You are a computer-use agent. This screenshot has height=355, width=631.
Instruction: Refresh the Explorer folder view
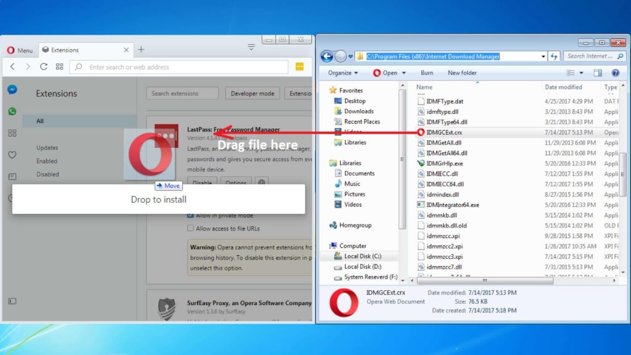554,56
